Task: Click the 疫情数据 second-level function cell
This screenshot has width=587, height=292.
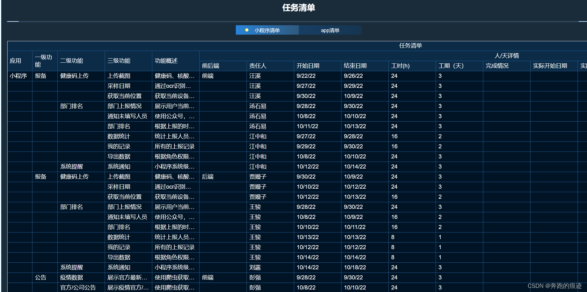Action: (81, 278)
